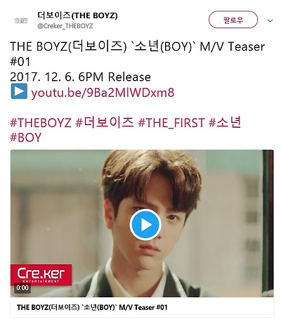281x324 pixels.
Task: Open 더보이즈(THE BOYZ) account name
Action: [77, 15]
